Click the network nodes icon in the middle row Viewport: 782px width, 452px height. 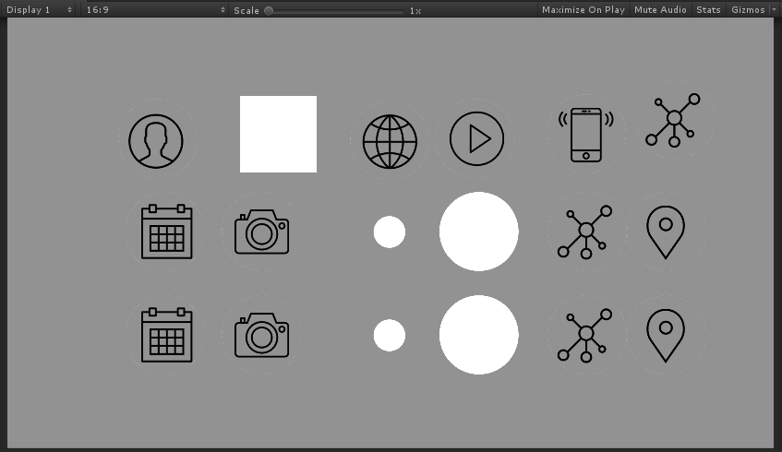(x=585, y=232)
